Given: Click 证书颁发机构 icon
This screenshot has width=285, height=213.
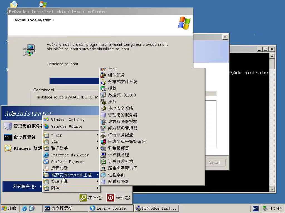Looking at the screenshot, I should (x=103, y=161).
